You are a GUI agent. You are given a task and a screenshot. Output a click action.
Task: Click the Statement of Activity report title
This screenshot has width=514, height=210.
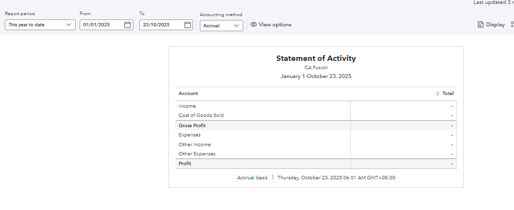[x=316, y=58]
